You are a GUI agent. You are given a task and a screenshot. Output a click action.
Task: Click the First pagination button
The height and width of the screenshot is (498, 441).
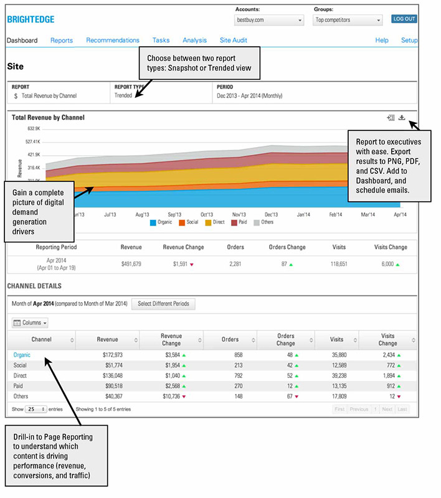339,409
